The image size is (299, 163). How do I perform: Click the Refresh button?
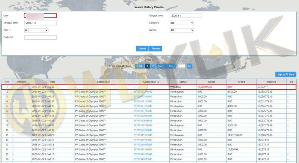tap(155, 49)
